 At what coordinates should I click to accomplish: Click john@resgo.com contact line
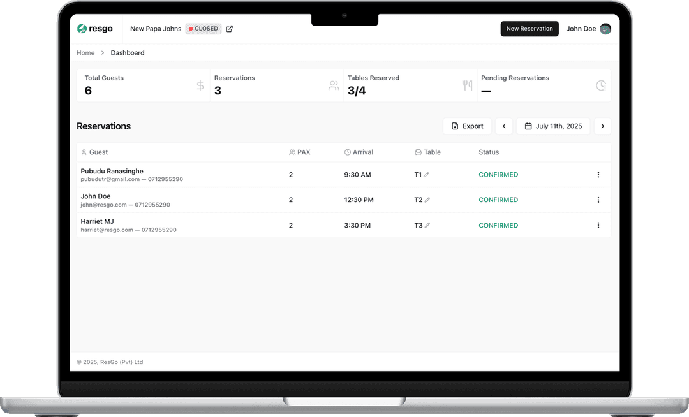[125, 205]
